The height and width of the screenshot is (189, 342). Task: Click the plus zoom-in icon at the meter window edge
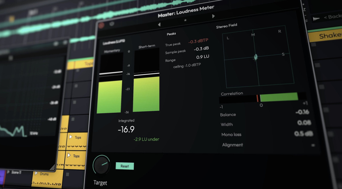click(x=303, y=4)
